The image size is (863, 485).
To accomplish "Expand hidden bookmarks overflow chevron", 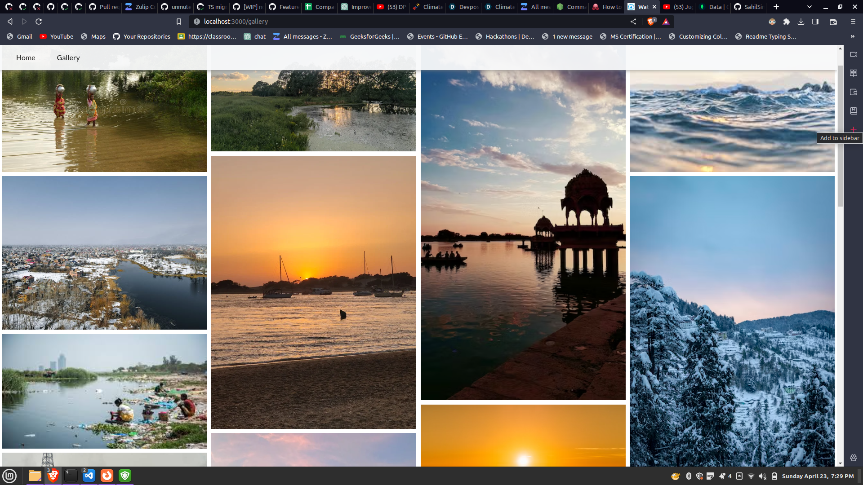I will coord(853,36).
